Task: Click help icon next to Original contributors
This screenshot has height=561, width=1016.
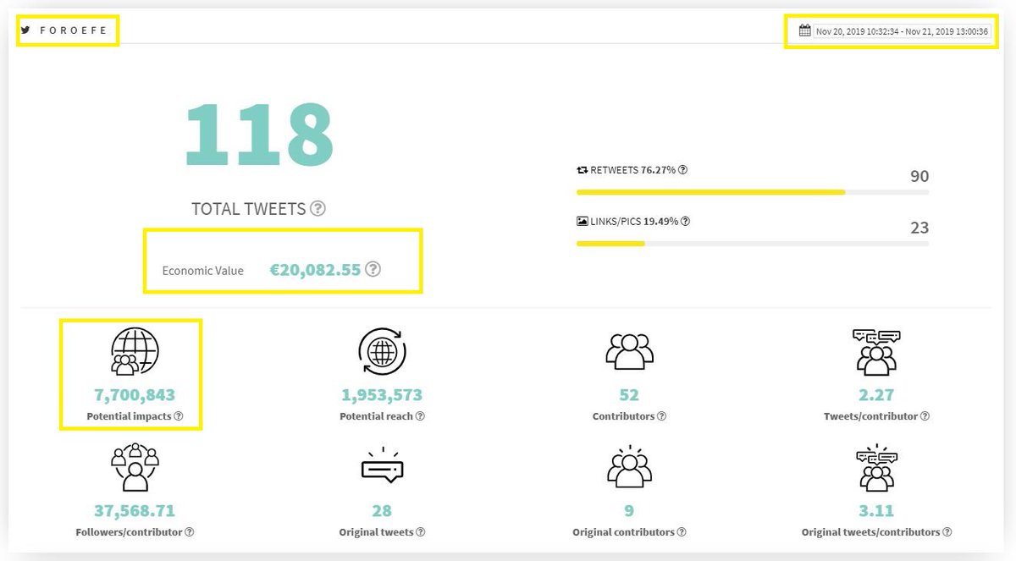Action: click(x=681, y=532)
